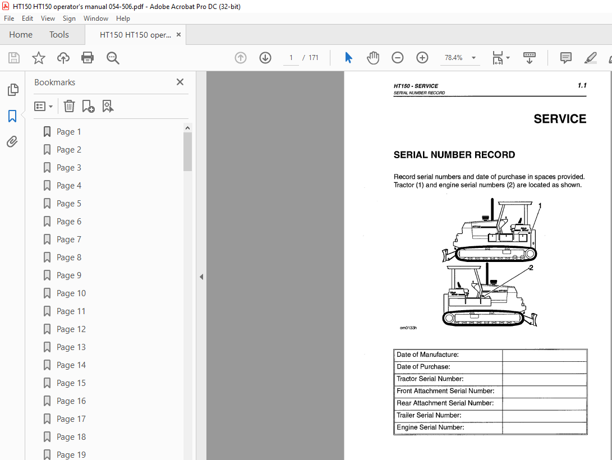
Task: Add document to starred with star icon
Action: tap(38, 58)
